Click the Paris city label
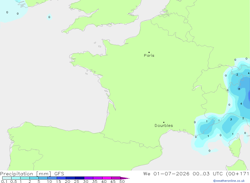The height and width of the screenshot is (183, 250). pos(149,55)
